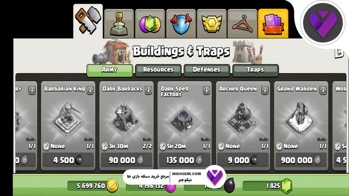Switch to the Resources tab
This screenshot has height=196, width=349.
pos(158,70)
